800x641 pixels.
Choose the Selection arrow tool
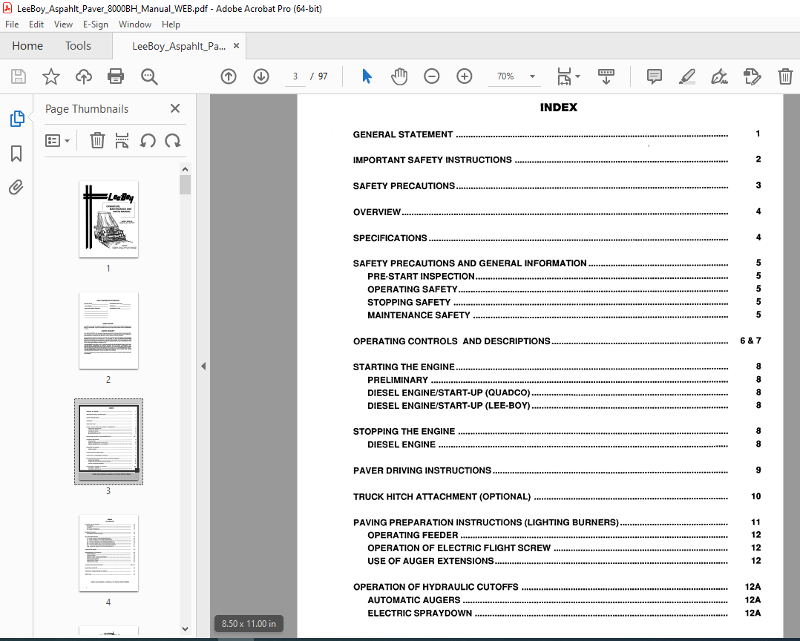point(367,76)
